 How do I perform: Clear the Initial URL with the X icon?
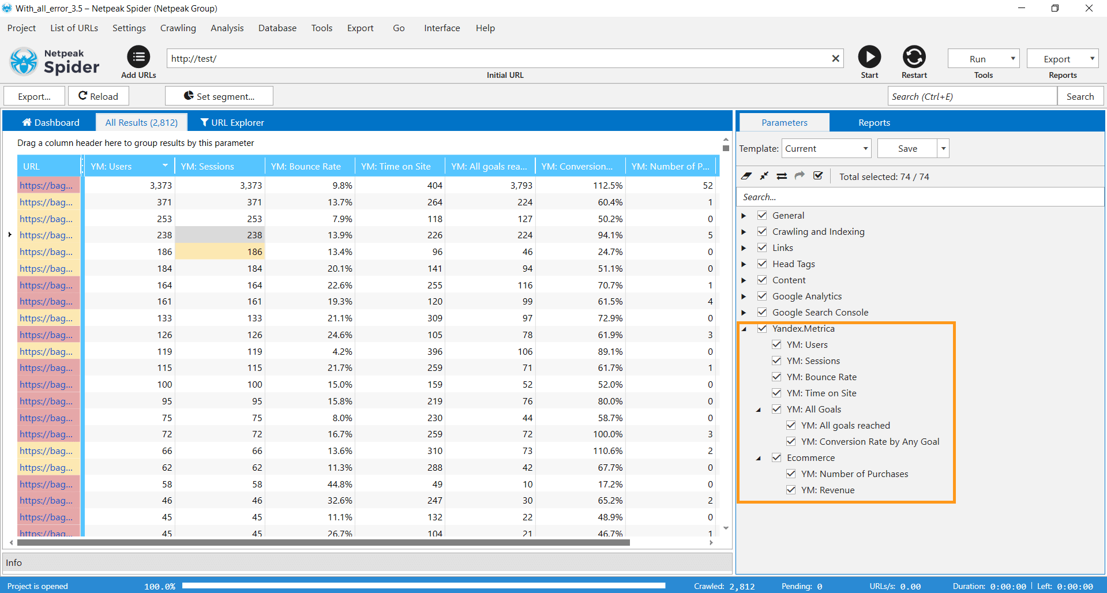pyautogui.click(x=835, y=59)
